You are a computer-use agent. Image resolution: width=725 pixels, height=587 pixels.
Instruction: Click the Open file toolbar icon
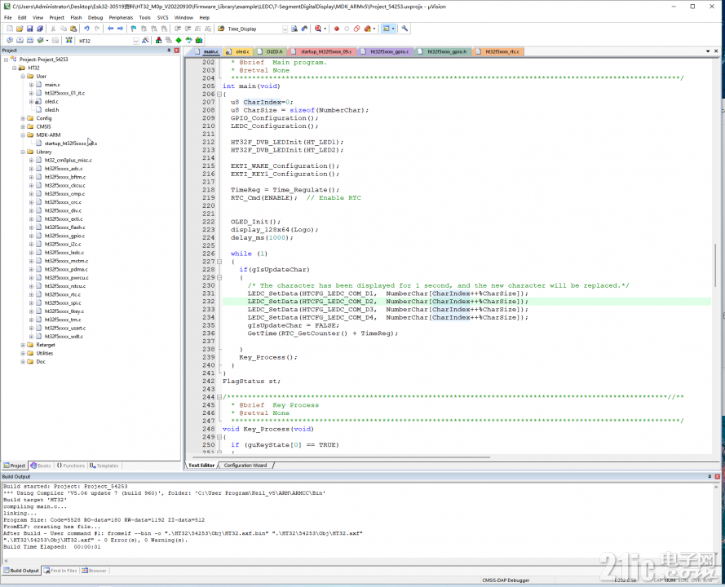pos(20,29)
